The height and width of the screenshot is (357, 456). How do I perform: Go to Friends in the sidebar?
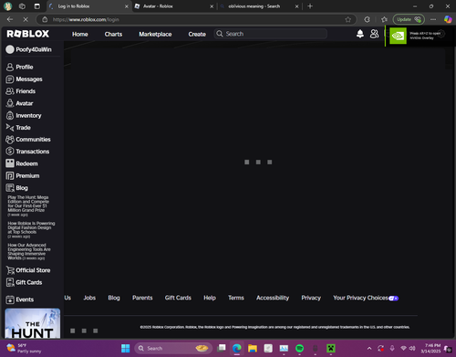click(x=21, y=91)
